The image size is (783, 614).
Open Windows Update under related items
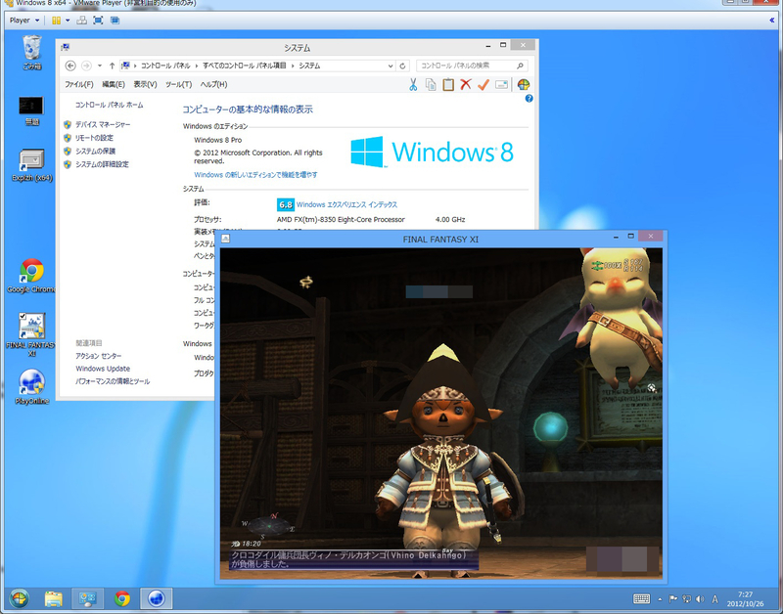(x=103, y=369)
